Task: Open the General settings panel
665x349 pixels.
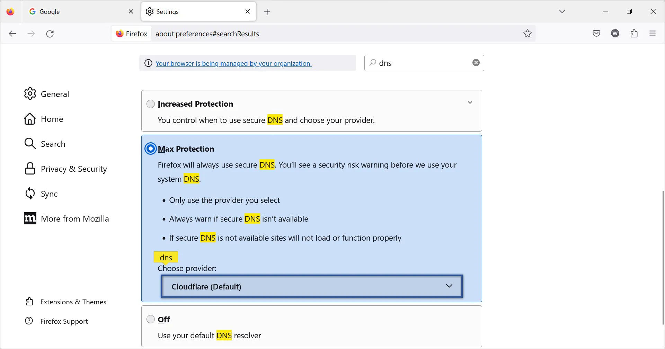Action: point(54,93)
